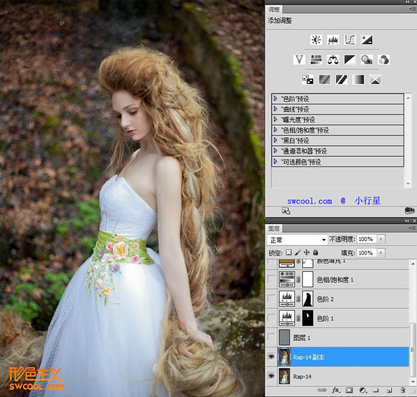417x397 pixels.
Task: Switch to the 图层 panel tab
Action: pos(274,229)
